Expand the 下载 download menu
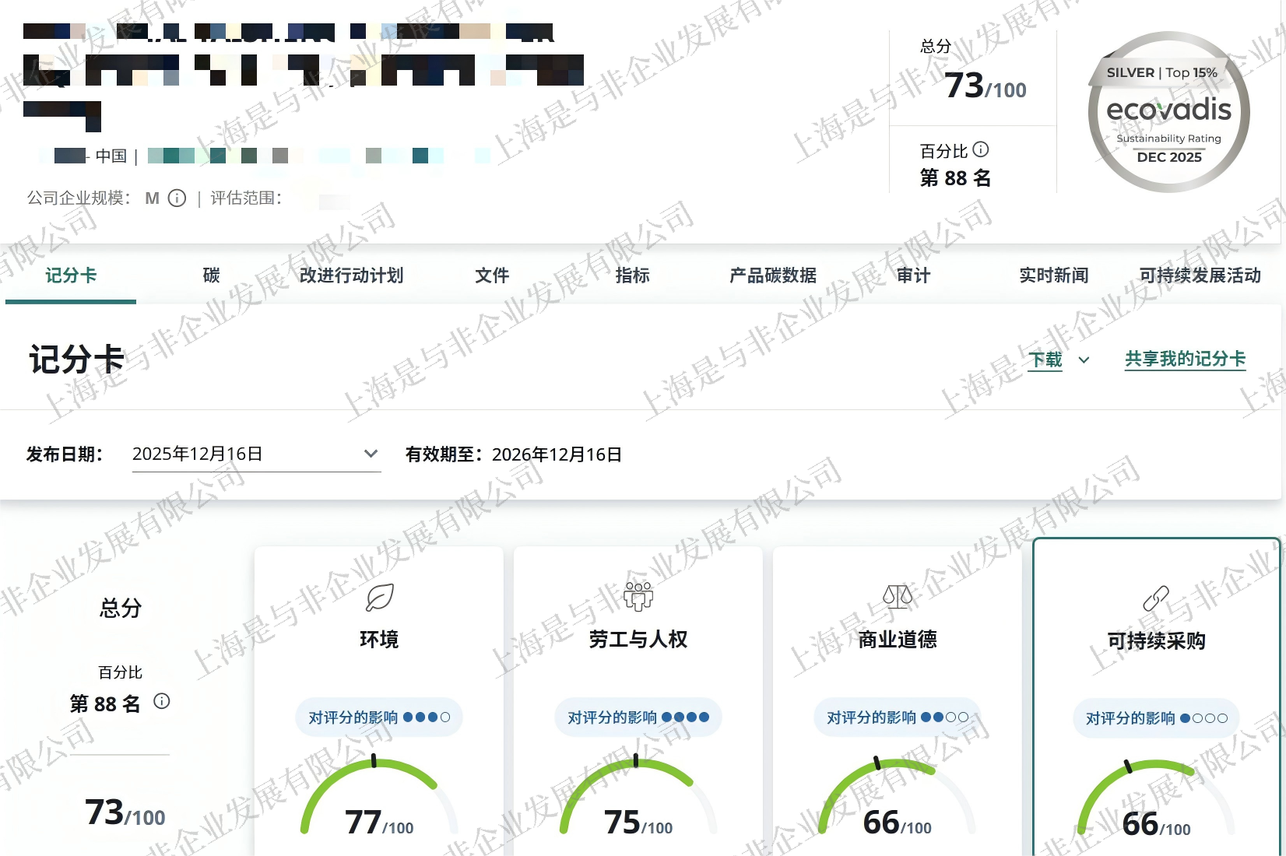This screenshot has height=856, width=1286. (1045, 359)
